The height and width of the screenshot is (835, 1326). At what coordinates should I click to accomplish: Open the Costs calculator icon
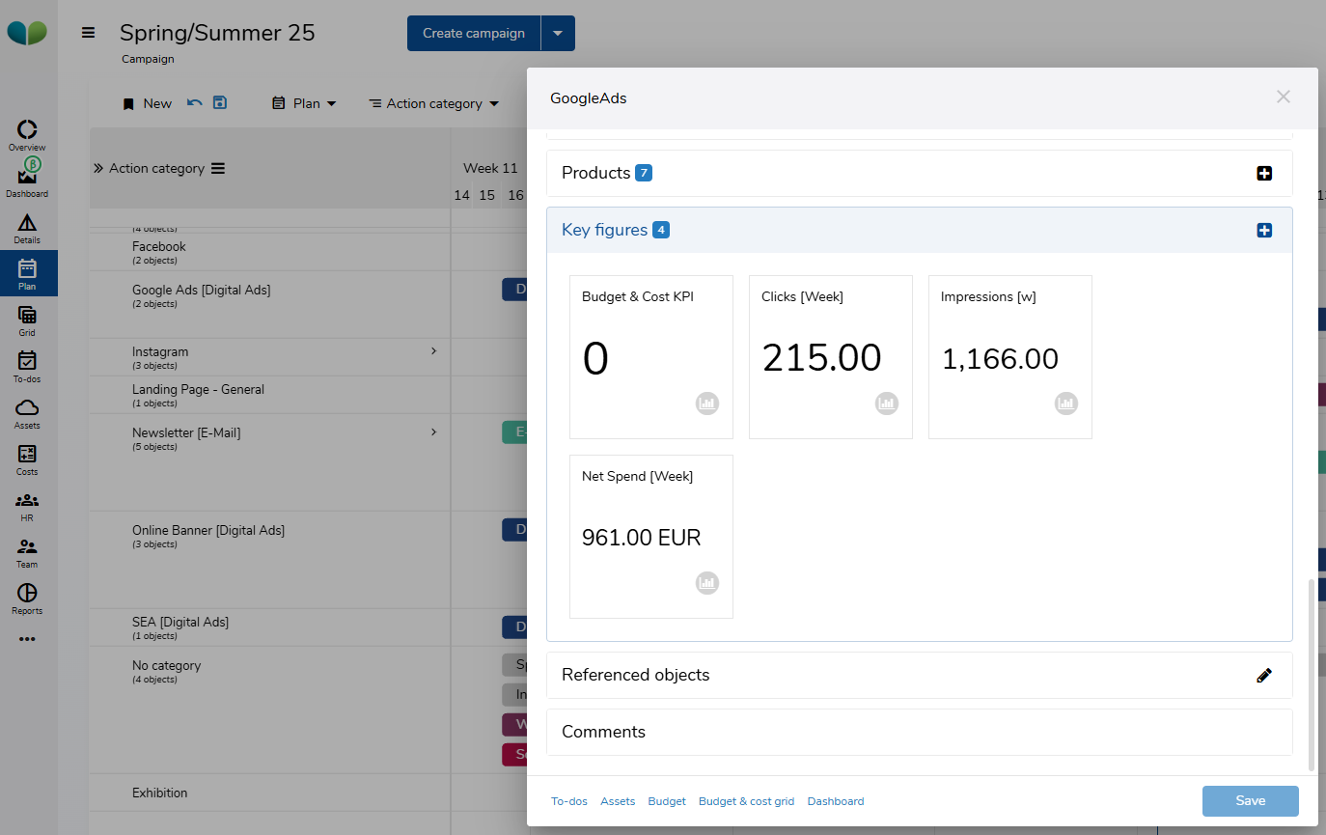click(27, 459)
